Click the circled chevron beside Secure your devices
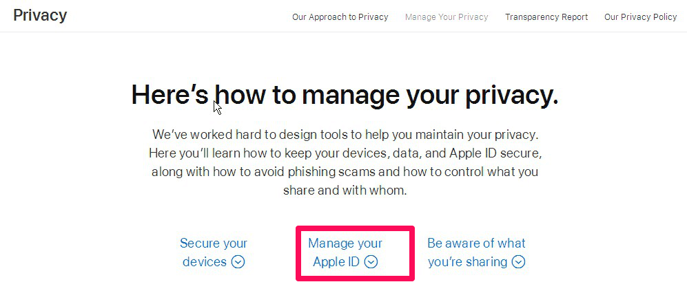The image size is (687, 282). coord(238,262)
